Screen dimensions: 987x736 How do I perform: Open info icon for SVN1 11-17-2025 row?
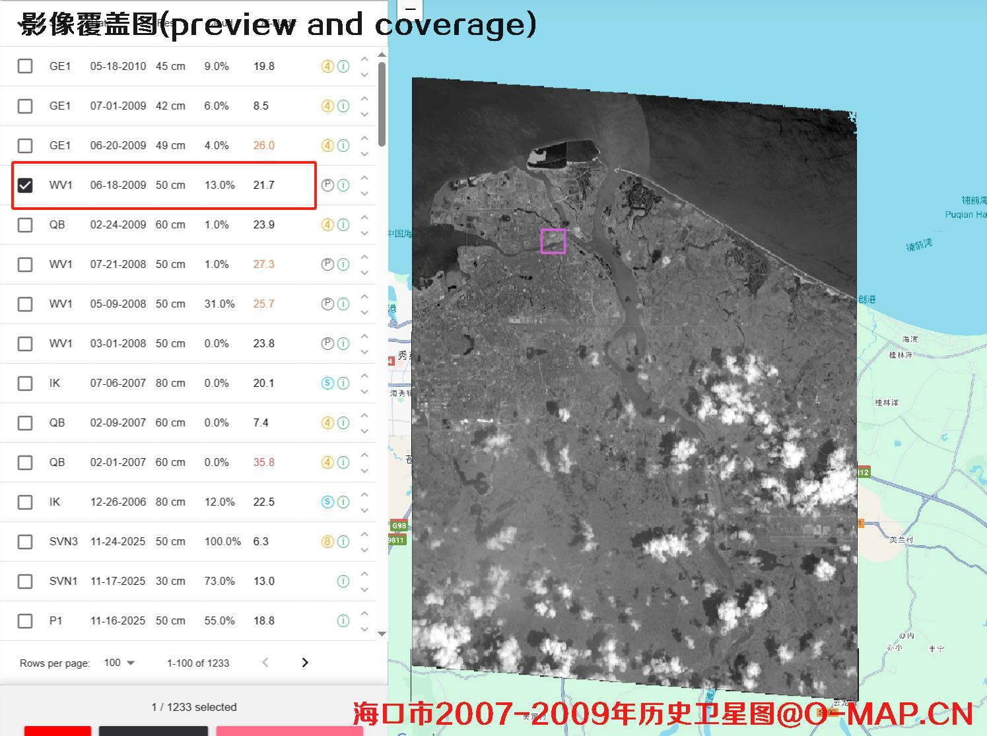(x=343, y=581)
